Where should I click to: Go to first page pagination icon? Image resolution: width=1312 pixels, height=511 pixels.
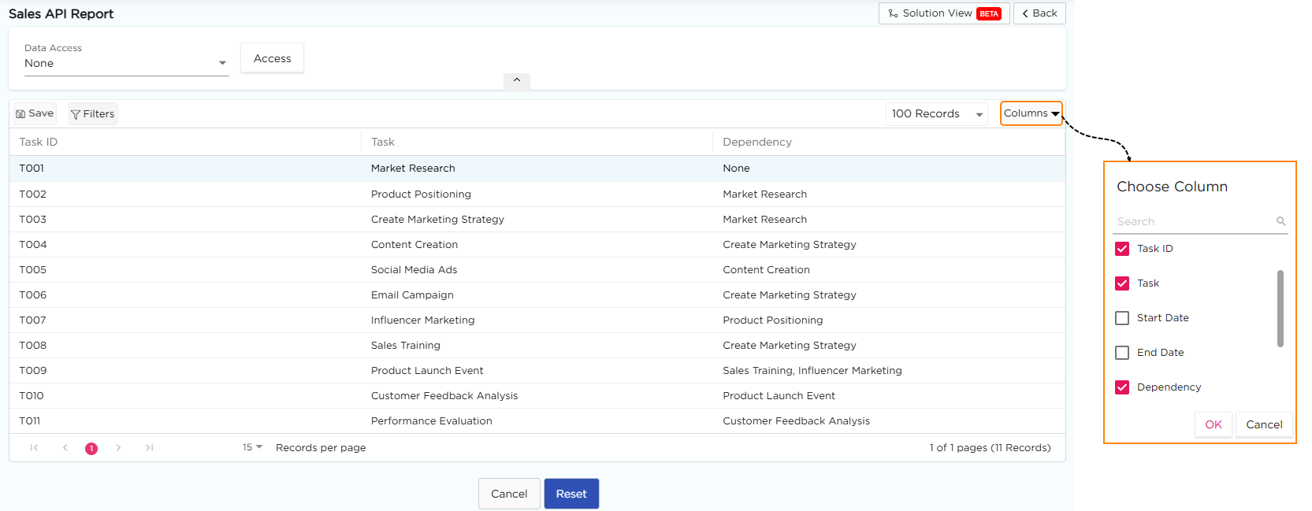pos(34,448)
